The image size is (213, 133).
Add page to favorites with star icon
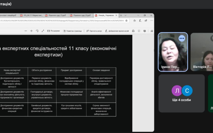tap(126, 21)
